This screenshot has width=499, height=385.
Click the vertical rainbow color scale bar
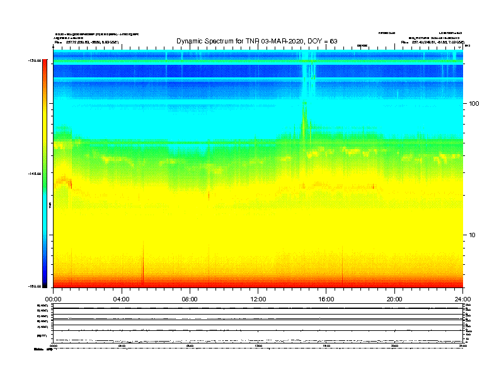(x=45, y=174)
